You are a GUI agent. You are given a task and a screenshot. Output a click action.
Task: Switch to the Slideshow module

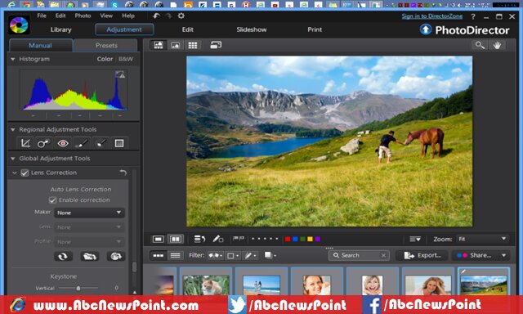coord(252,29)
